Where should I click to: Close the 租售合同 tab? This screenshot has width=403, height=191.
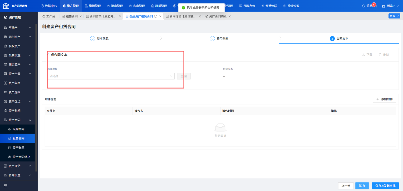click(x=81, y=16)
